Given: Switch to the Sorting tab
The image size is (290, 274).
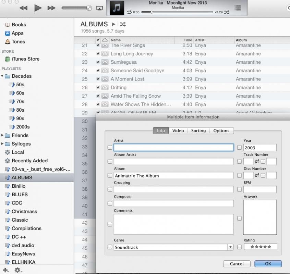Looking at the screenshot, I should coord(198,130).
